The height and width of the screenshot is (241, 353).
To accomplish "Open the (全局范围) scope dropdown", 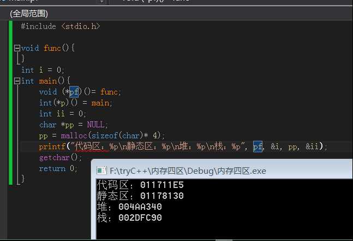I will coord(29,14).
